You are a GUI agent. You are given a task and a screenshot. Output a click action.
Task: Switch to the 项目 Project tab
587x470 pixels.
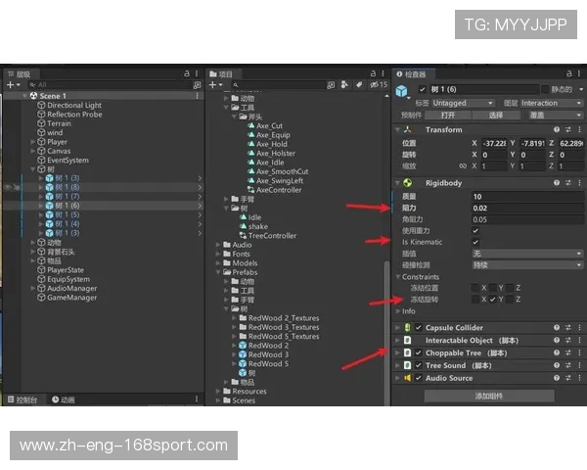click(221, 74)
